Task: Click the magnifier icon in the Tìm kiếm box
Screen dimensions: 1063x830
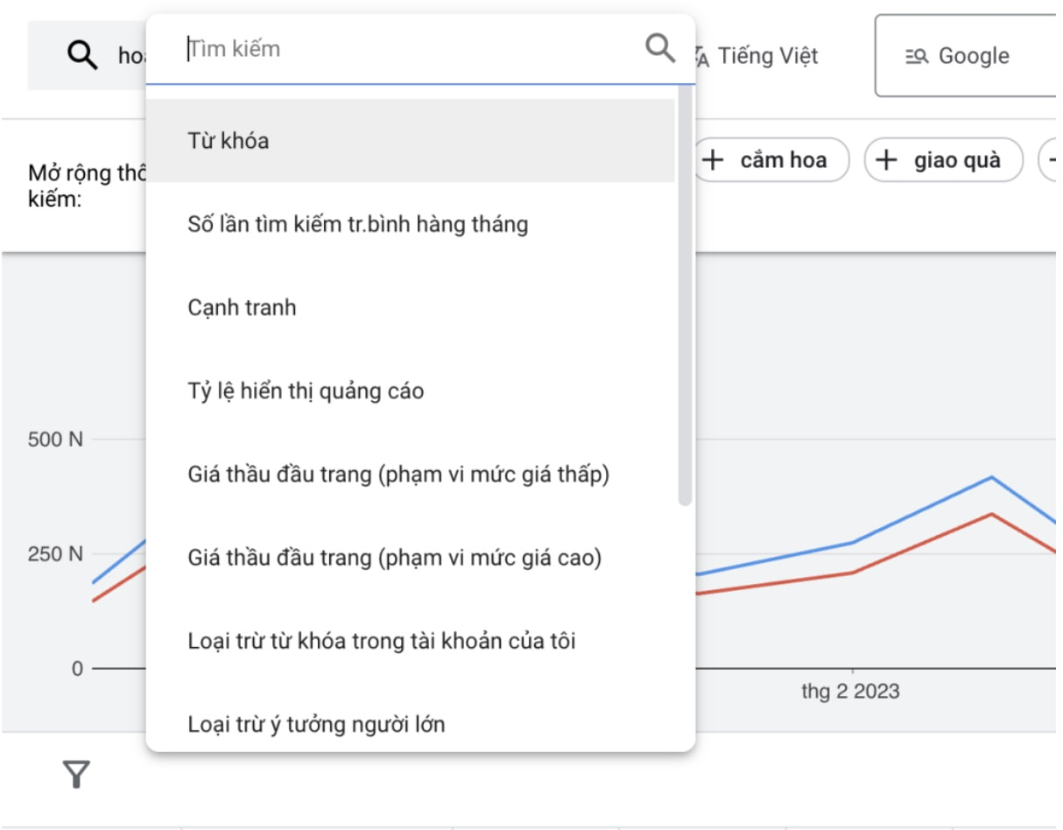Action: [x=660, y=48]
